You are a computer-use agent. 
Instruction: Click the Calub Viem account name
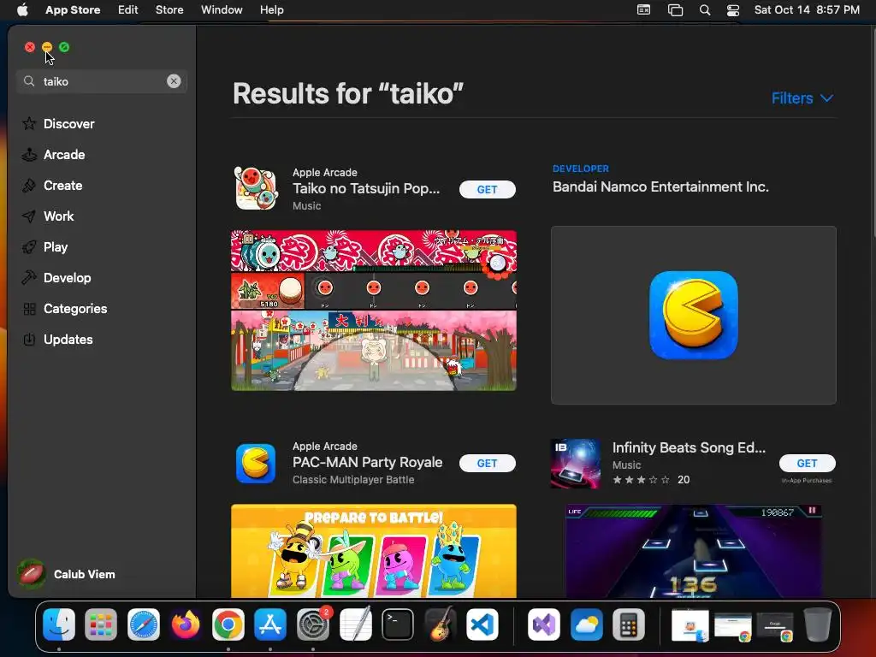pos(85,574)
